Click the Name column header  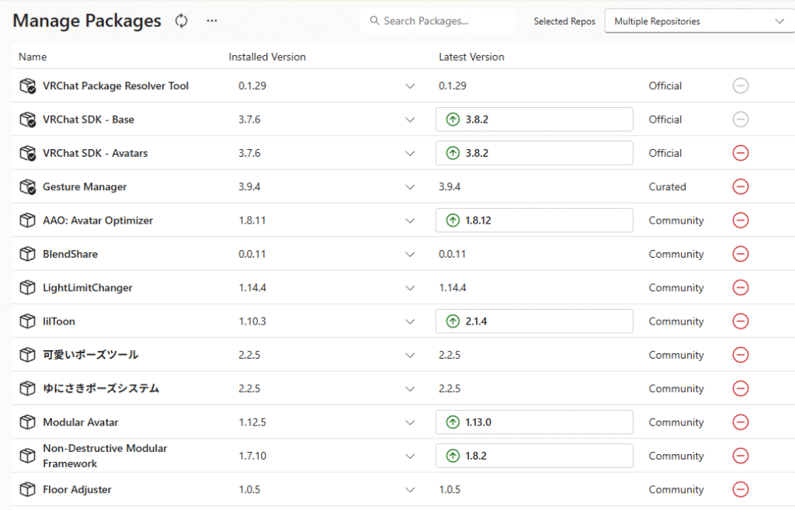pyautogui.click(x=33, y=57)
